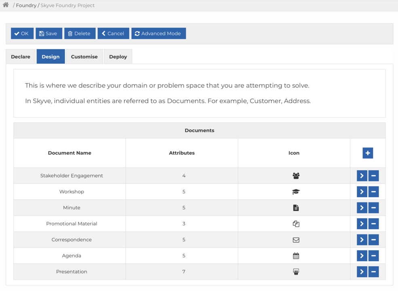Open the Correspondence document details

pyautogui.click(x=362, y=240)
